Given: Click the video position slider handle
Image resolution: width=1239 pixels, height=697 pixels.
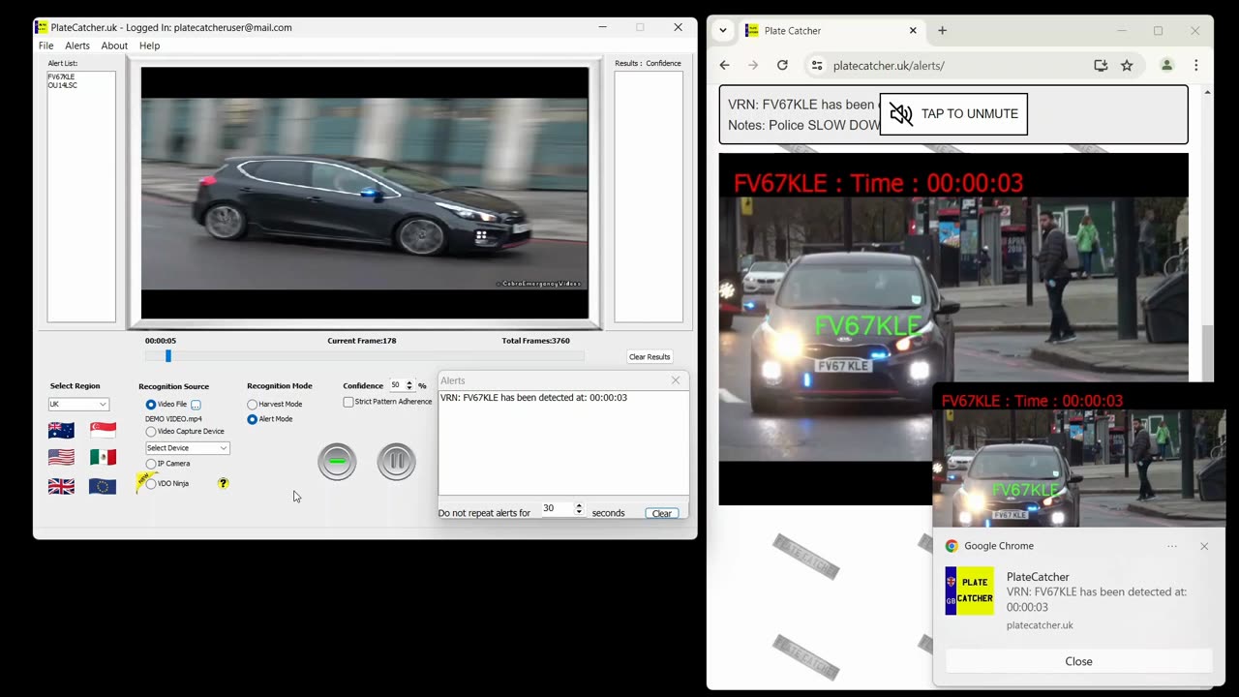Looking at the screenshot, I should coord(167,356).
